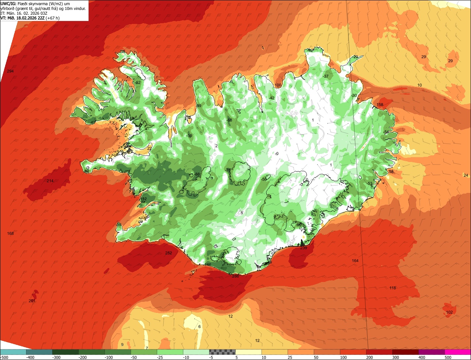Click the 201 value on the map
Viewport: 471px width, 360px height.
click(x=32, y=301)
